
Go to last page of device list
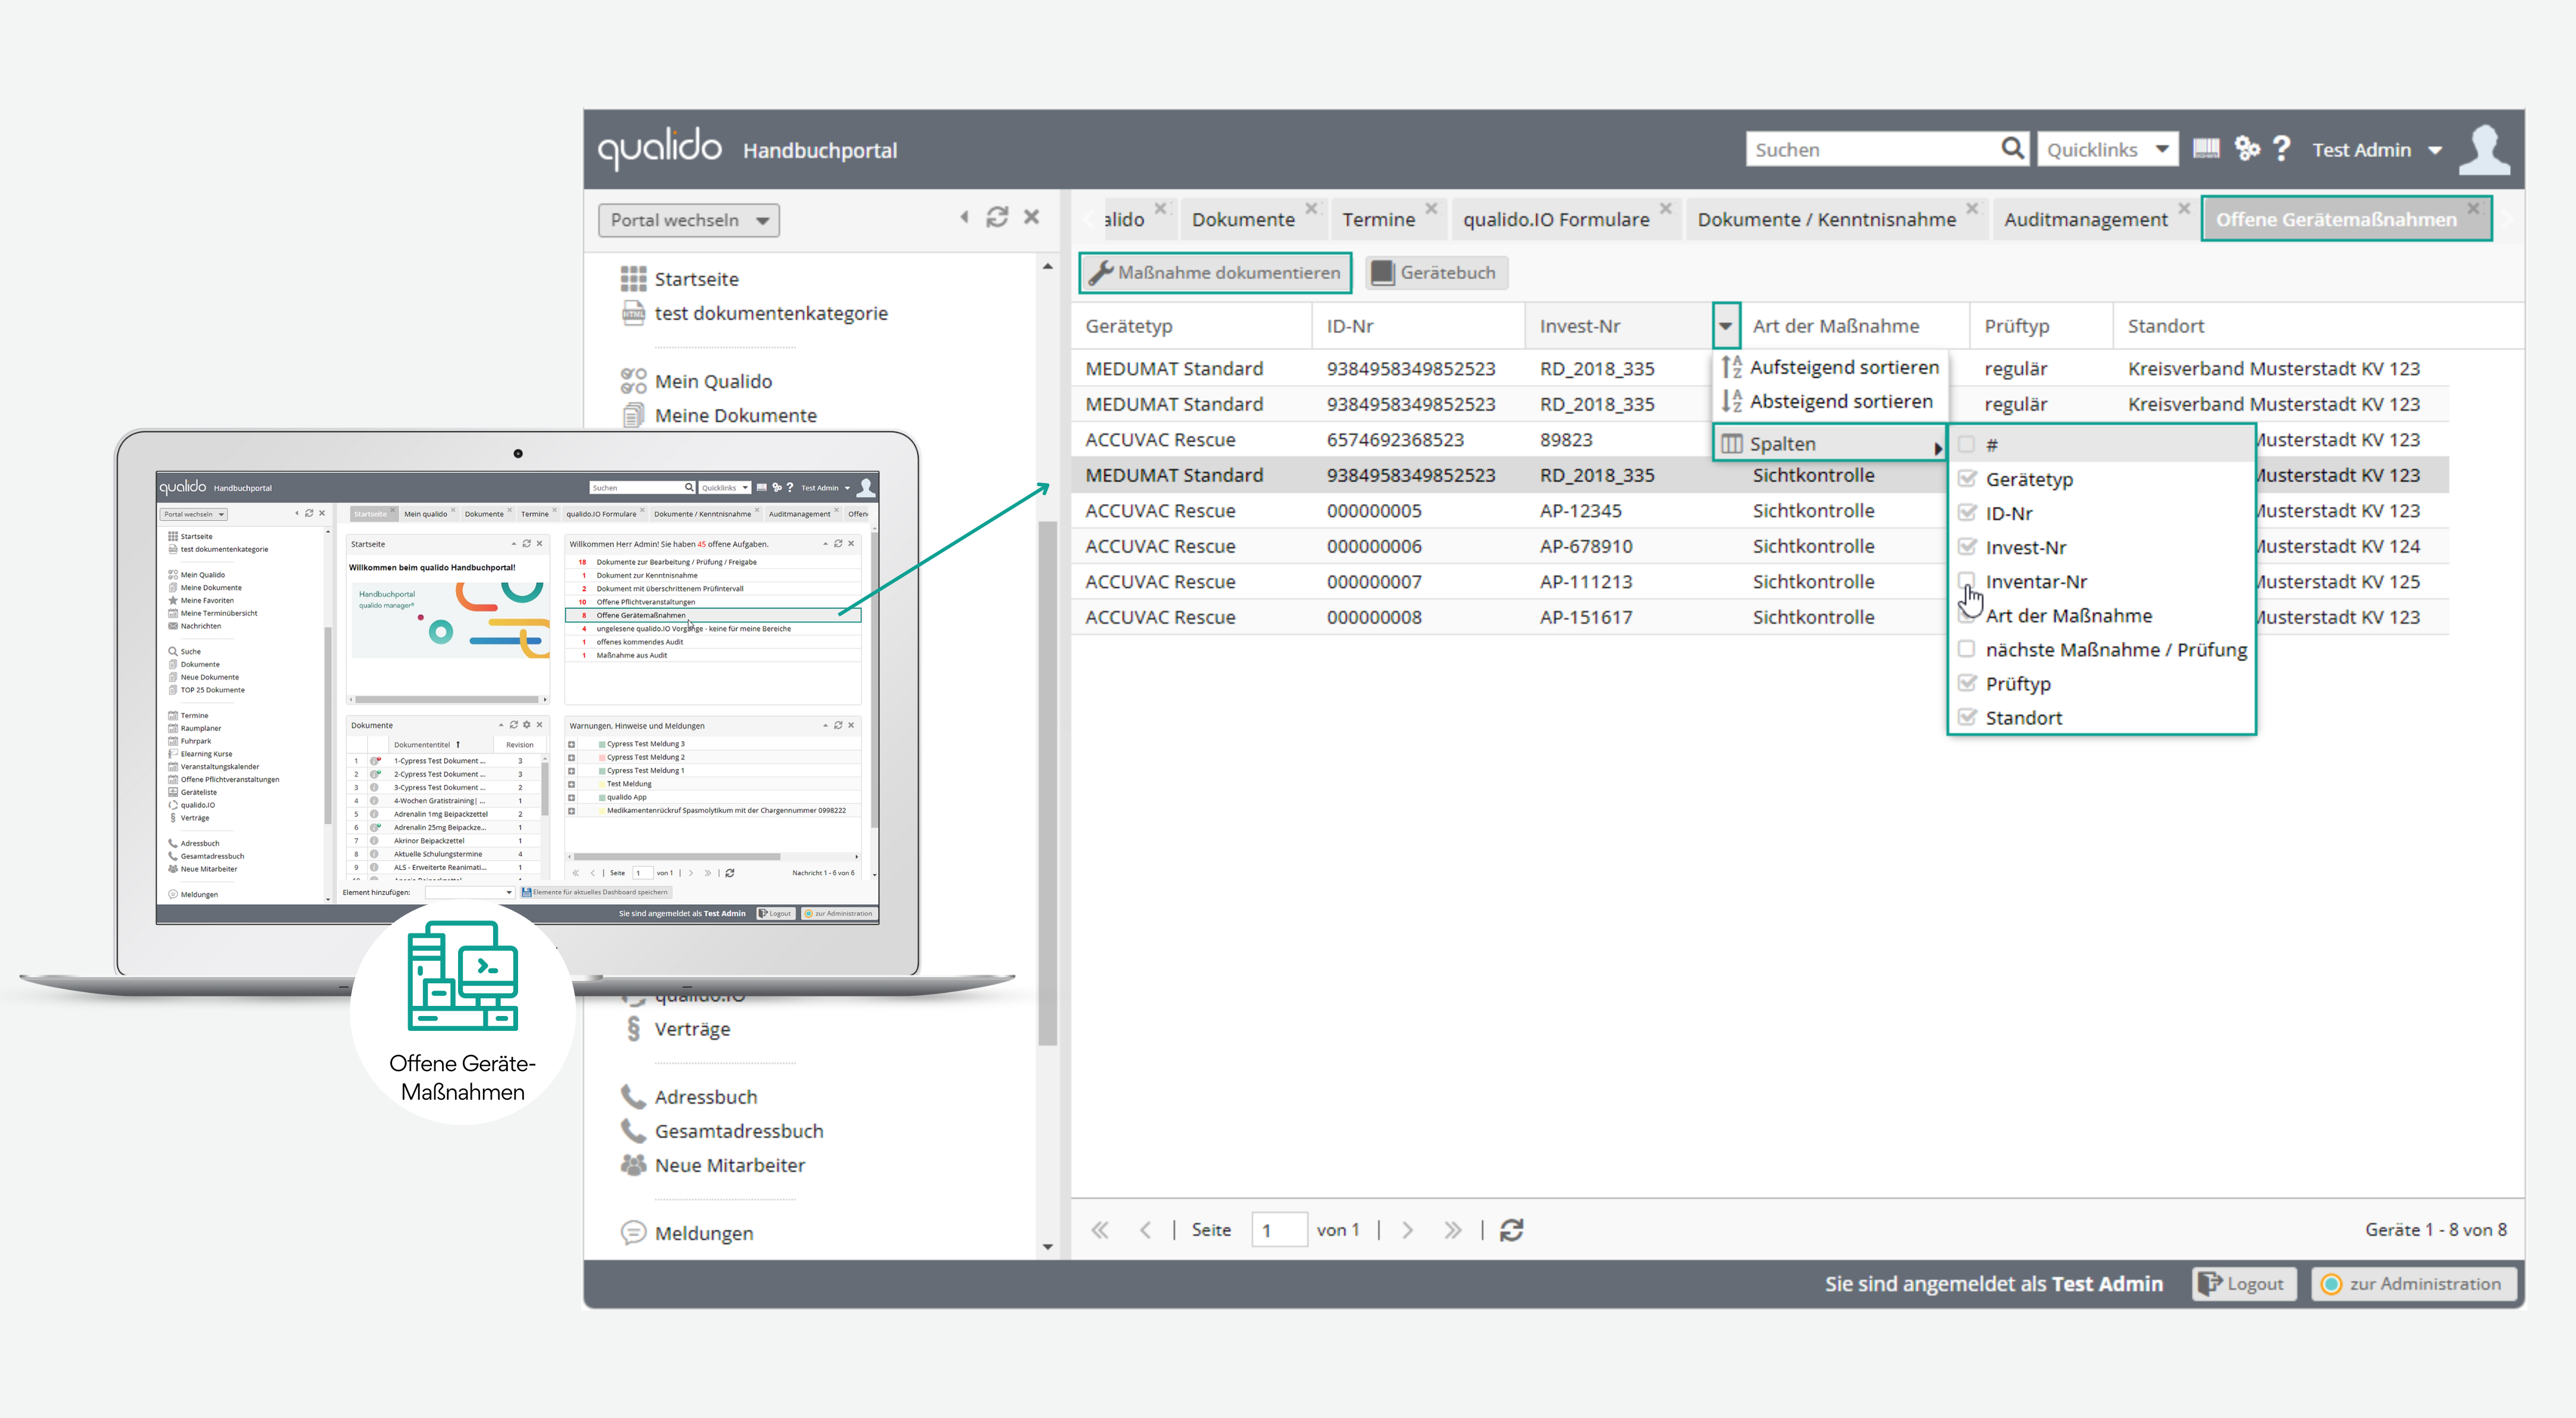click(x=1453, y=1229)
